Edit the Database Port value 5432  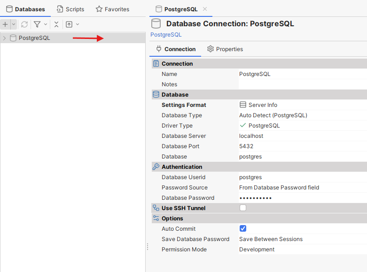(x=303, y=146)
